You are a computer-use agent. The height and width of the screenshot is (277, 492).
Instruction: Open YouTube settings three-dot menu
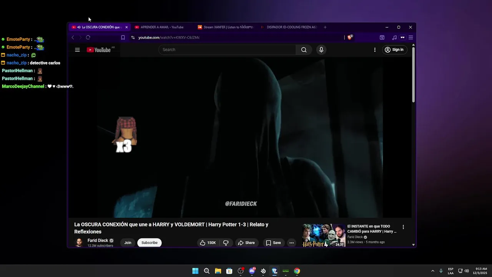pos(375,50)
